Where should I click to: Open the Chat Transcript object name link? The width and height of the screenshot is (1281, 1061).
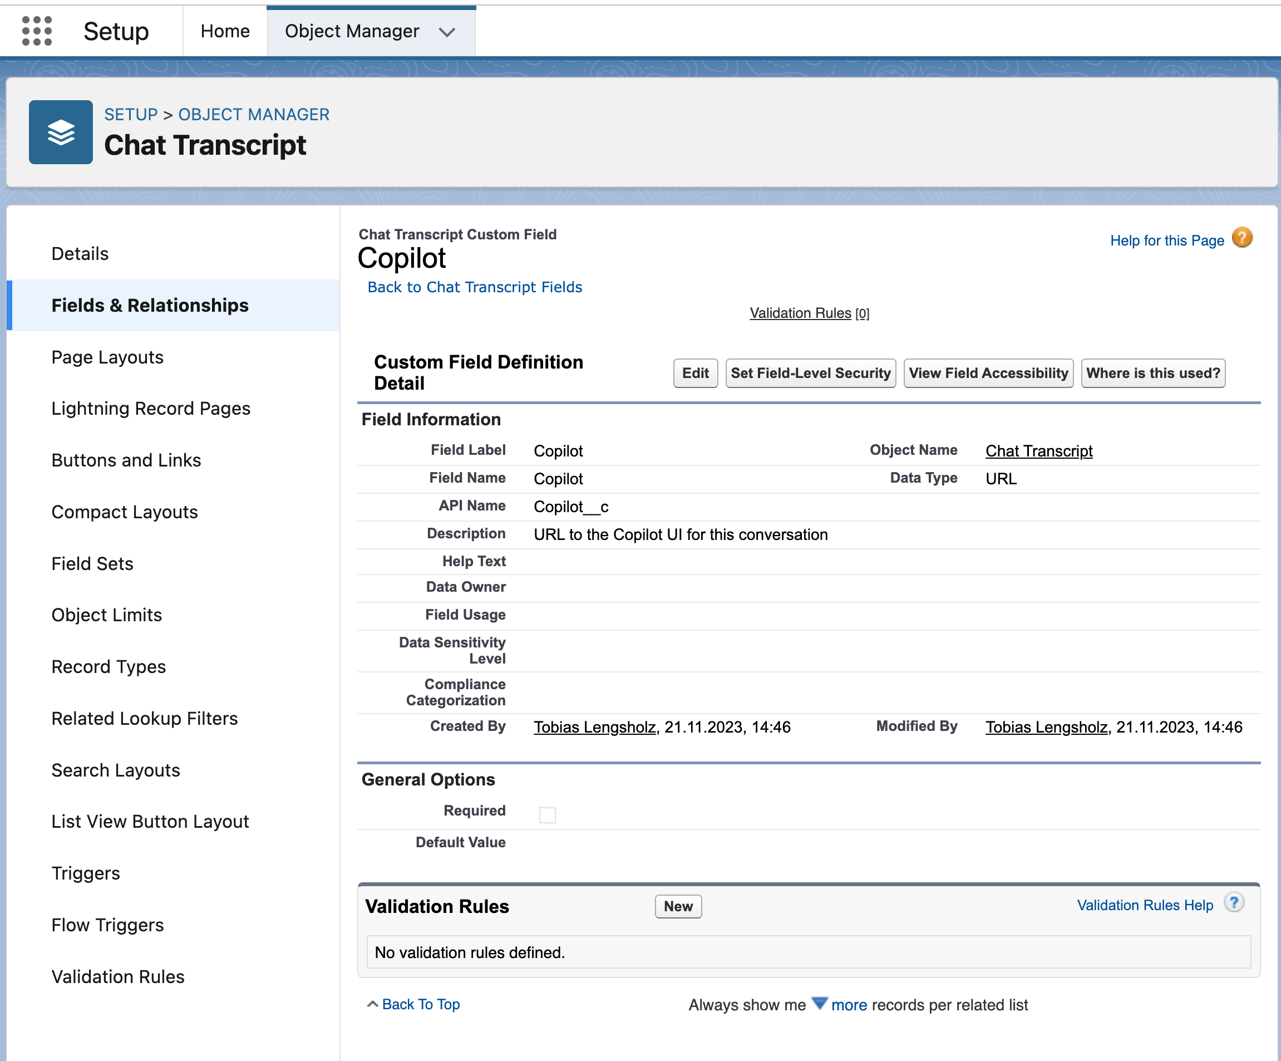pyautogui.click(x=1038, y=451)
